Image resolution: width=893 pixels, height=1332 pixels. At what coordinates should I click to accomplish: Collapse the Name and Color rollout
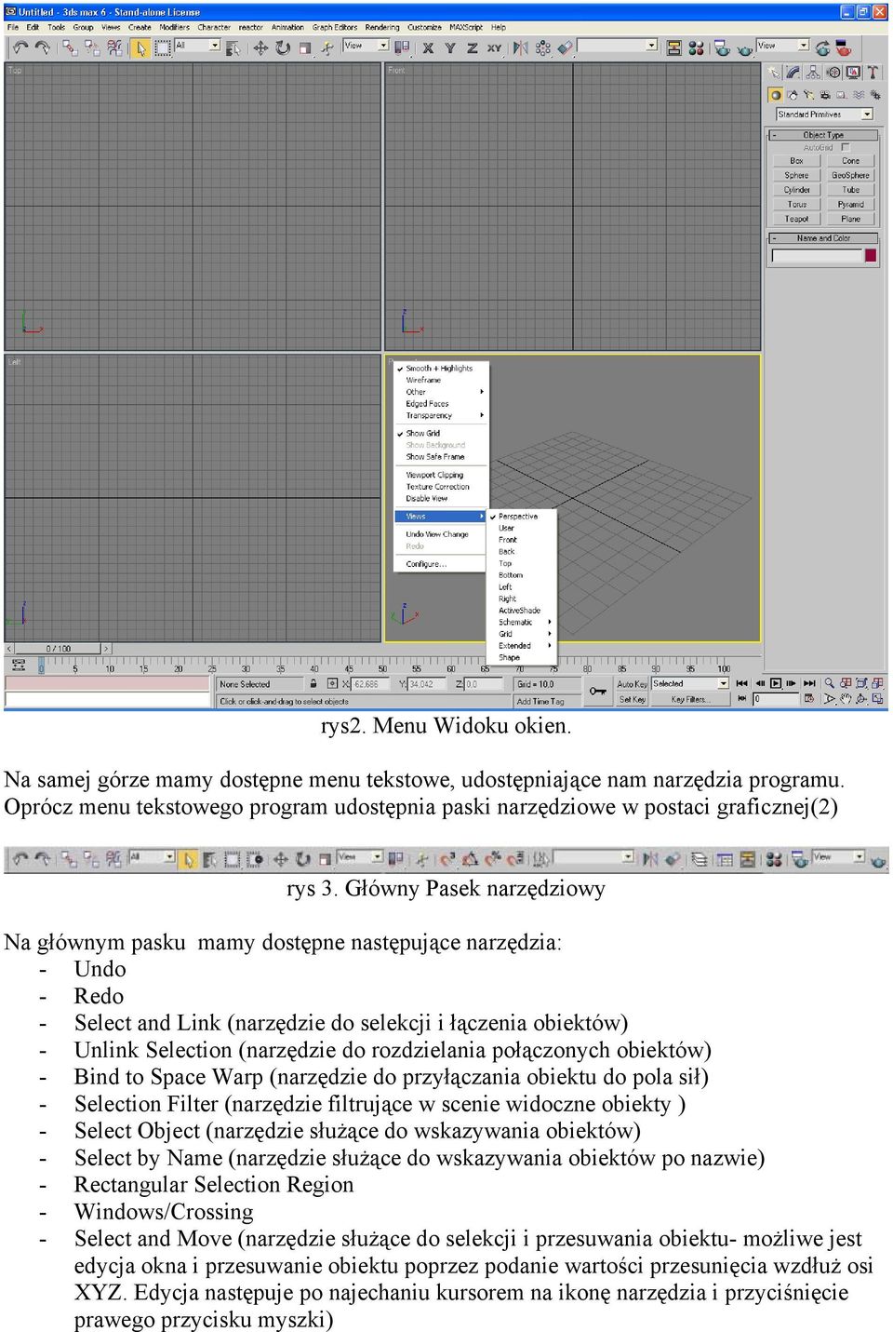coord(823,238)
